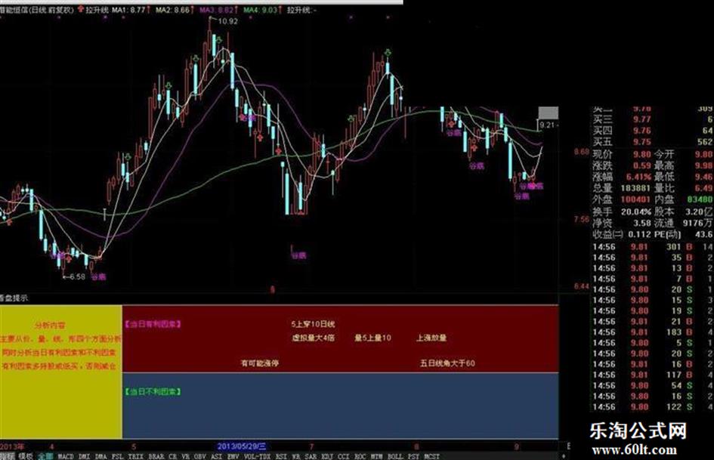This screenshot has width=714, height=460.
Task: Select the MACD indicator tab
Action: coord(66,456)
